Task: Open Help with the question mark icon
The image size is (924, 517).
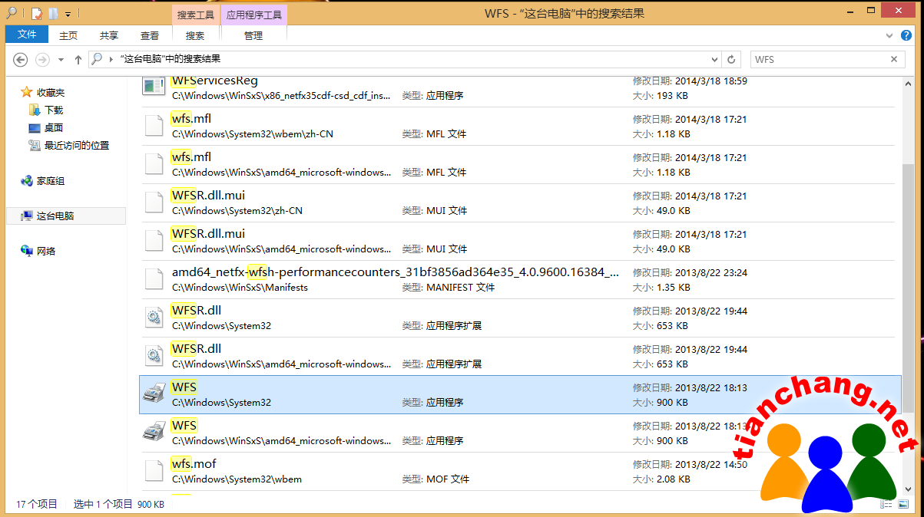Action: (907, 35)
